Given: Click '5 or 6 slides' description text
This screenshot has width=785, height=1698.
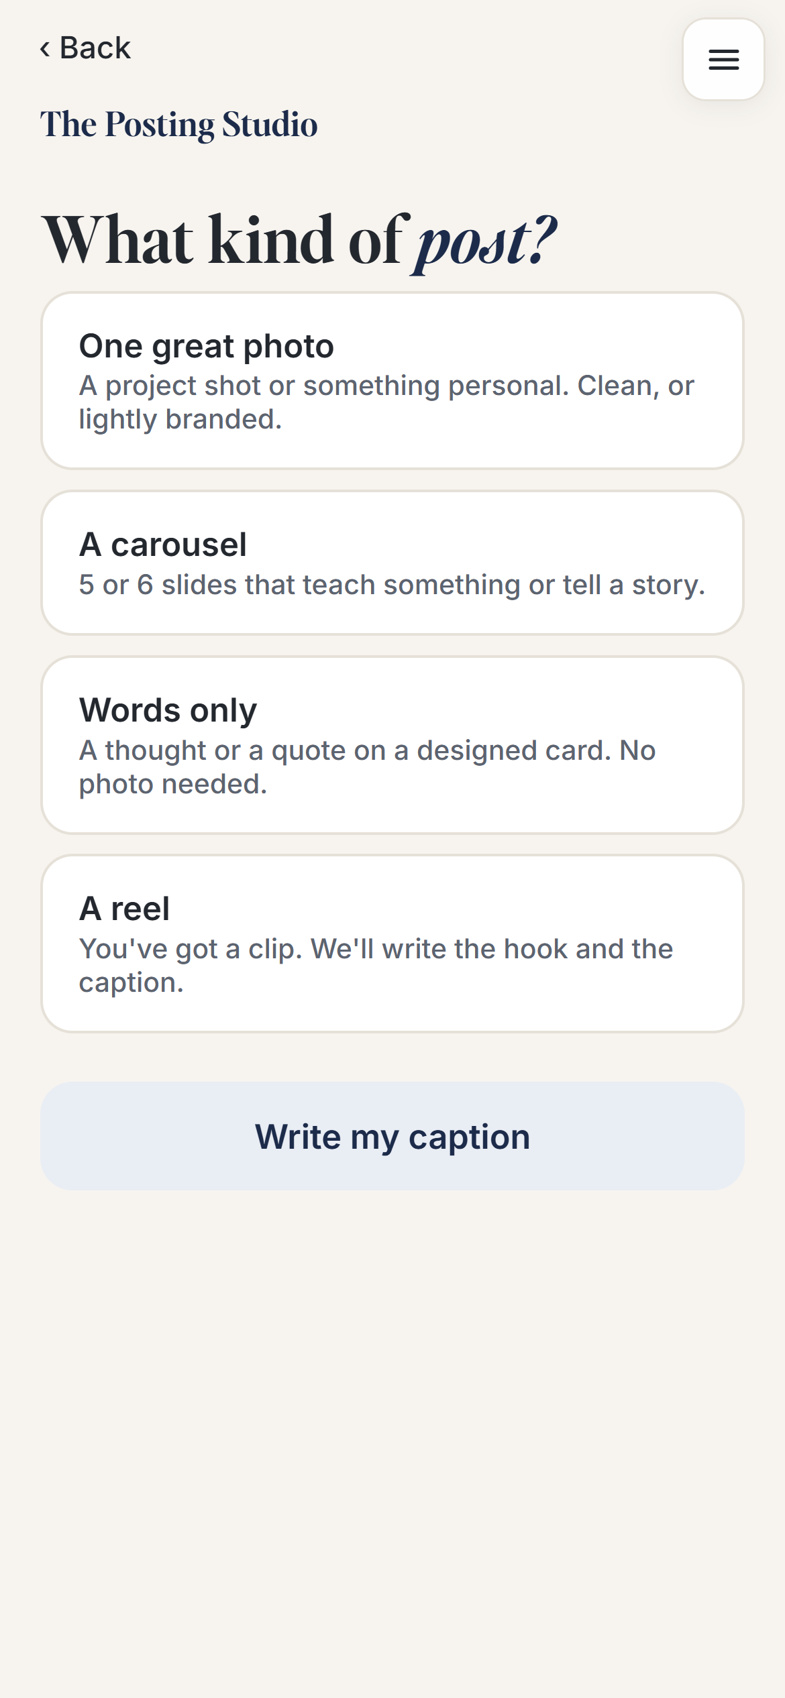Looking at the screenshot, I should pos(392,585).
